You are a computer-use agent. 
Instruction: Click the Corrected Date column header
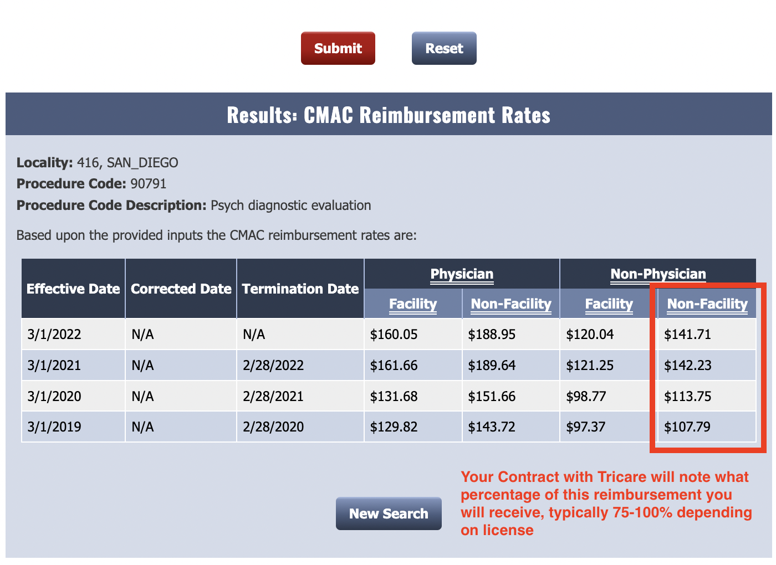[181, 289]
